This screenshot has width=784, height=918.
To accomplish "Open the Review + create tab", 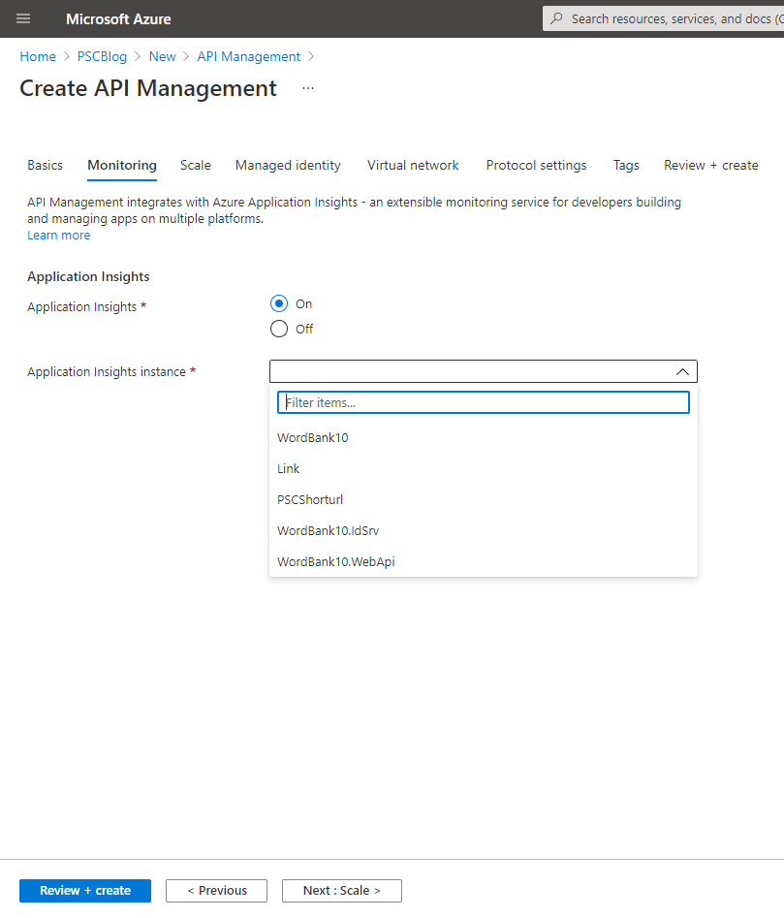I will click(711, 165).
